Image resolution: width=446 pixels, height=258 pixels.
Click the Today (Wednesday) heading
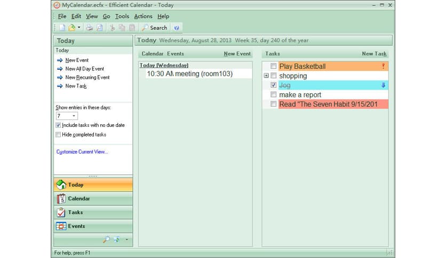(x=164, y=66)
